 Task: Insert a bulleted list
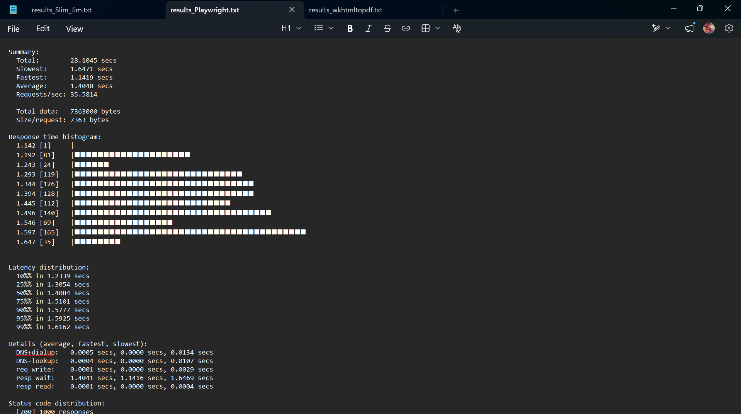pos(319,28)
